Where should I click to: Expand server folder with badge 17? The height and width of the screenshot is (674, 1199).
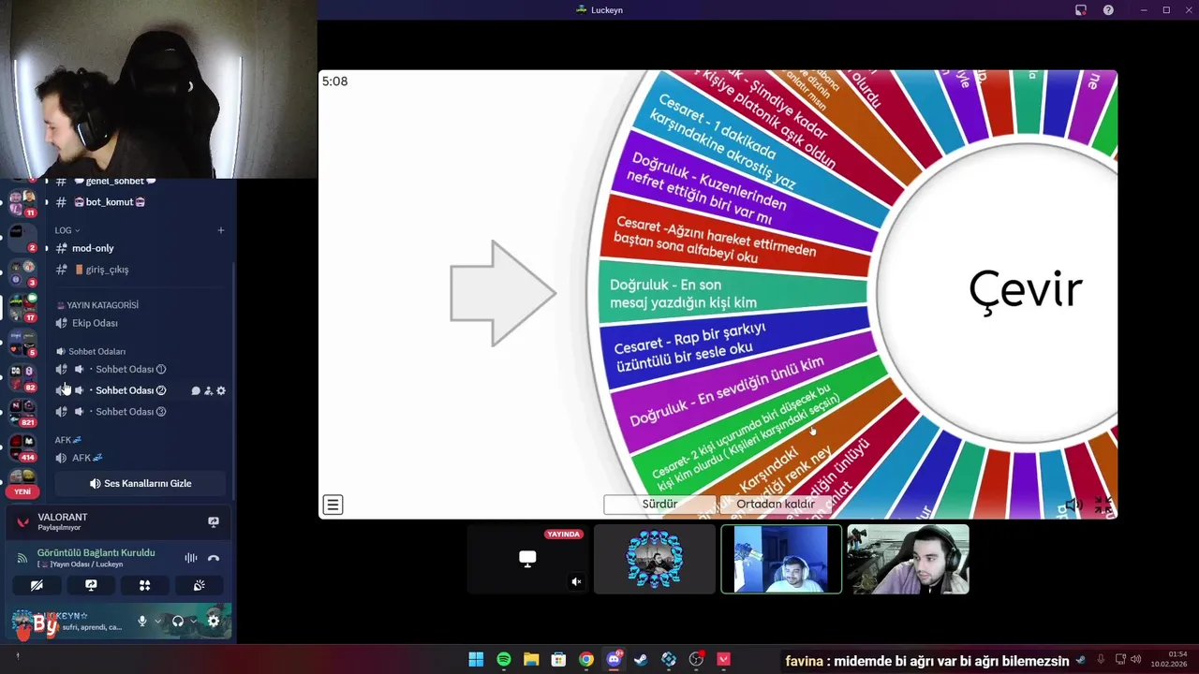[x=22, y=308]
